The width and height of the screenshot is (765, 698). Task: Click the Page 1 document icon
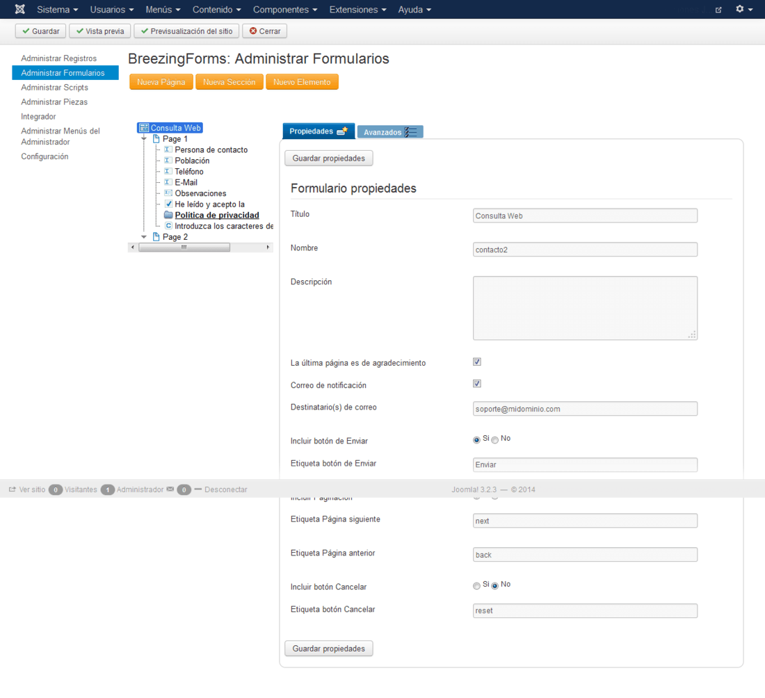[x=156, y=139]
